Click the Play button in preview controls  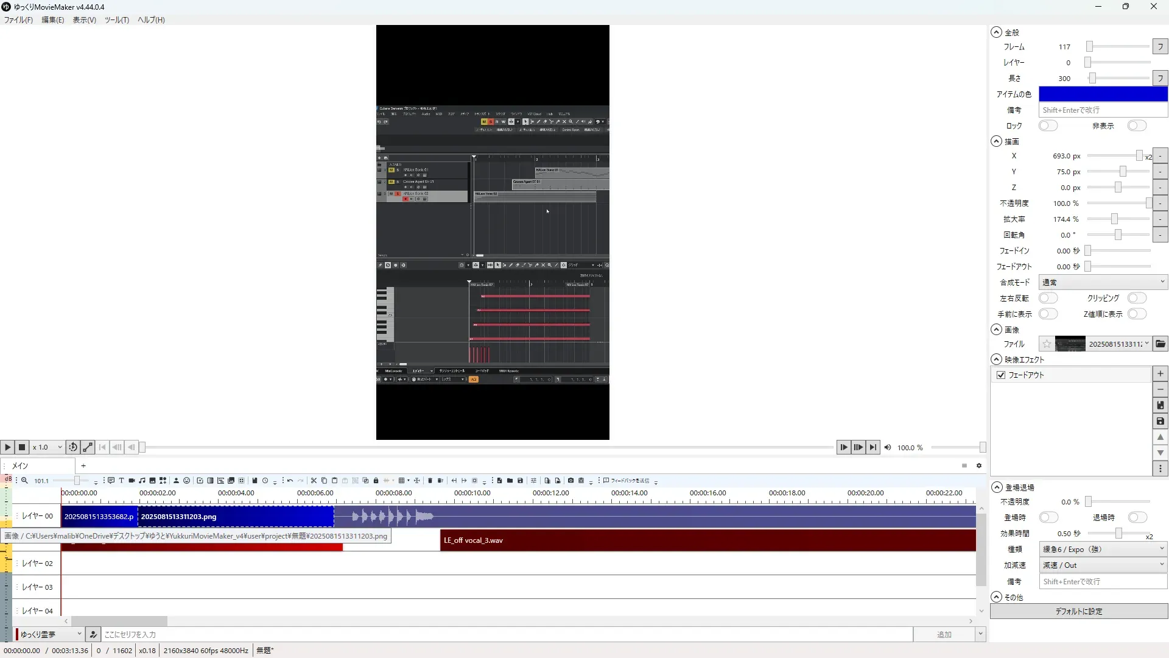7,447
